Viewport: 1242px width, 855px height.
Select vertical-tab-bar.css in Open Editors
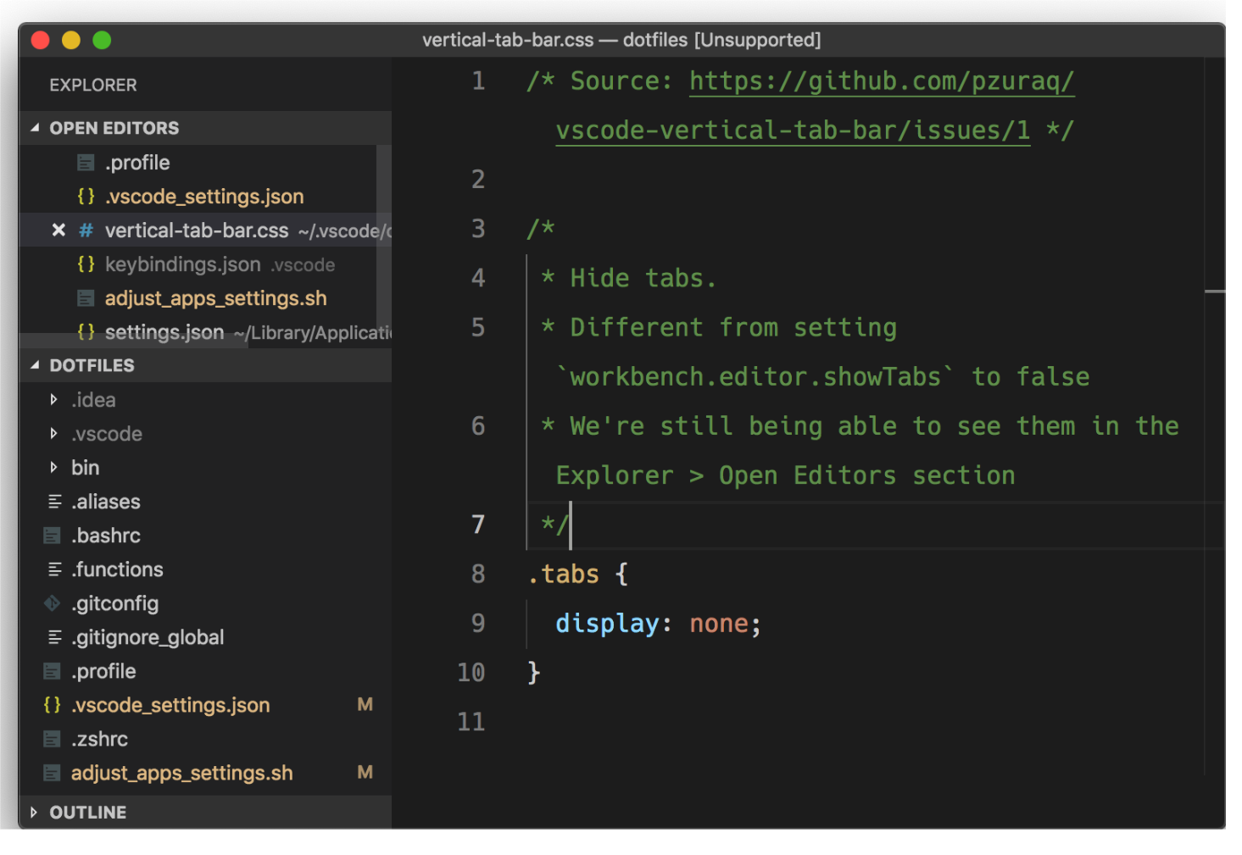click(197, 230)
